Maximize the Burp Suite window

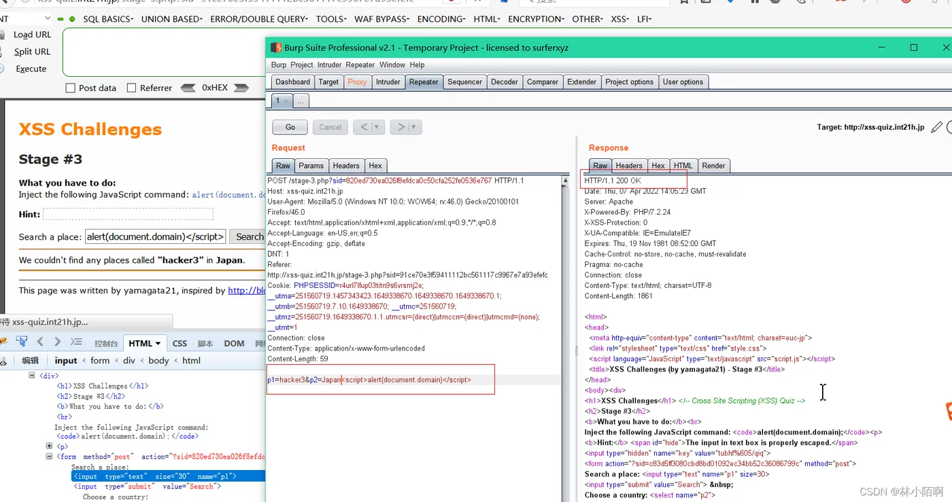click(x=914, y=48)
